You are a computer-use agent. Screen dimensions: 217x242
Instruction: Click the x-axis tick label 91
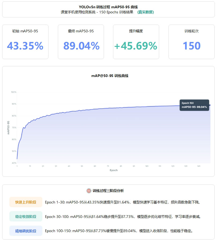coord(134,166)
